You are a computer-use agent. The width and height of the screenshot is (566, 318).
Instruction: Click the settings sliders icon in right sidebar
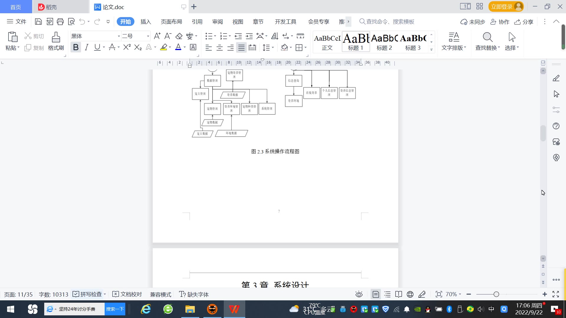(556, 110)
